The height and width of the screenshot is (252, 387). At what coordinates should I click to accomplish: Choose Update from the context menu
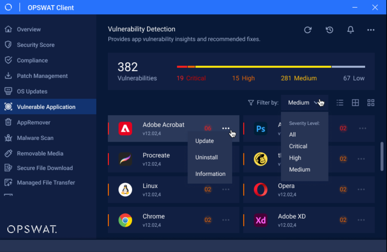[205, 141]
